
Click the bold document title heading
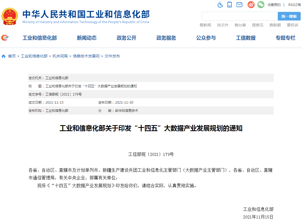(151, 128)
